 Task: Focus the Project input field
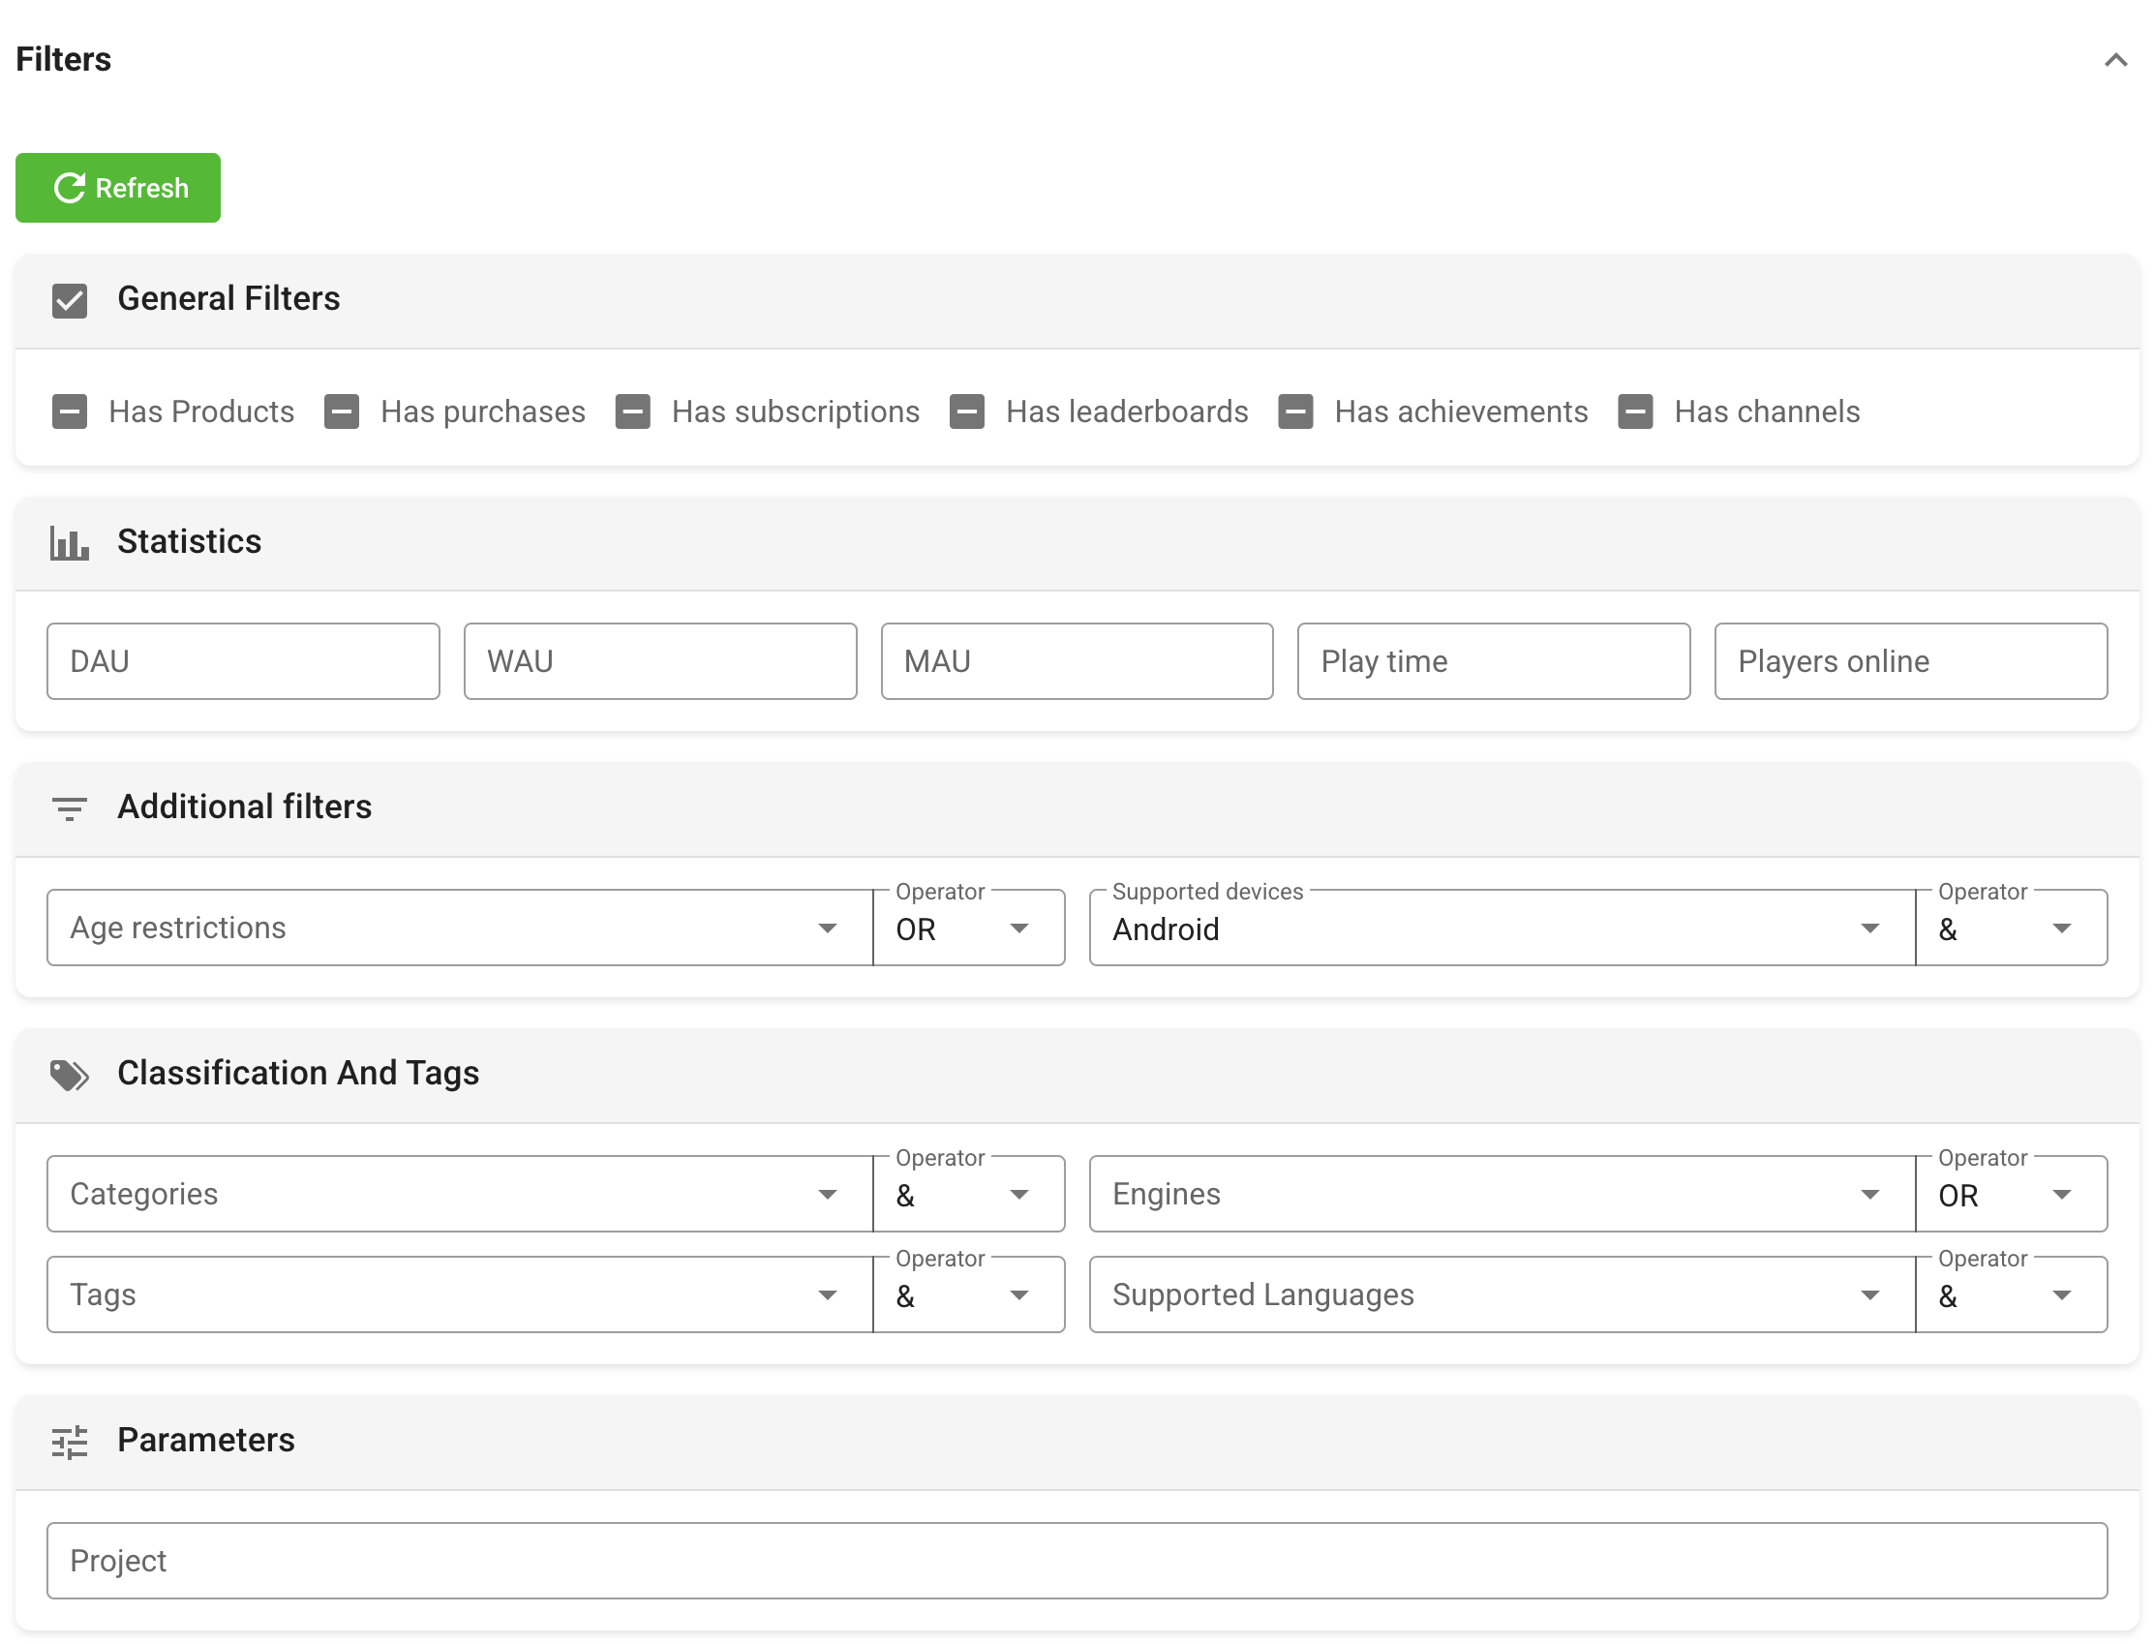[1077, 1561]
